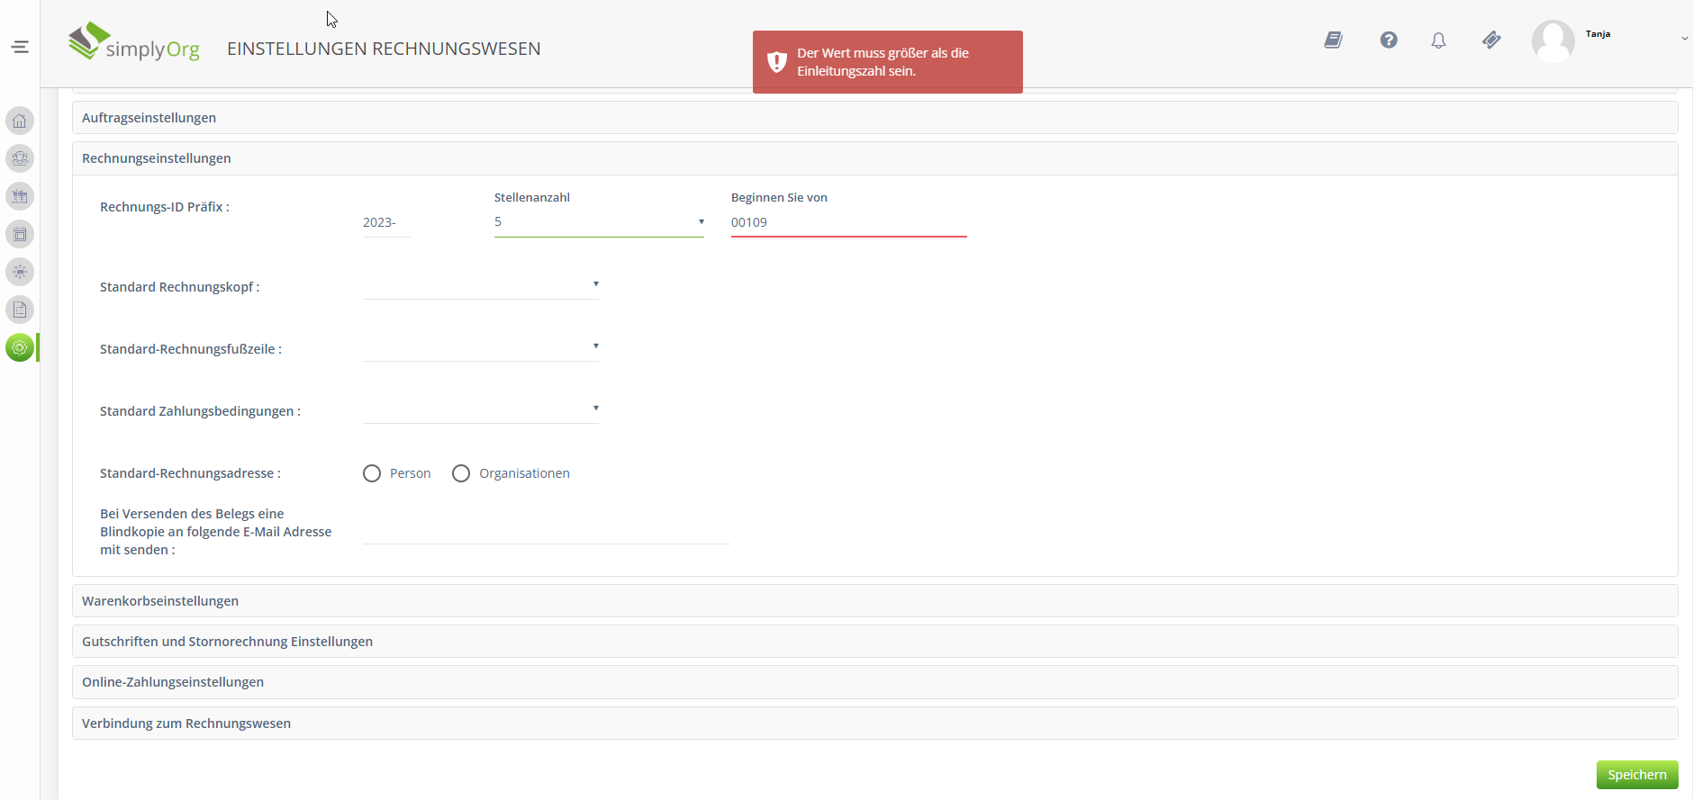The height and width of the screenshot is (800, 1693).
Task: Click the Beginnen Sie von field
Action: pos(847,222)
